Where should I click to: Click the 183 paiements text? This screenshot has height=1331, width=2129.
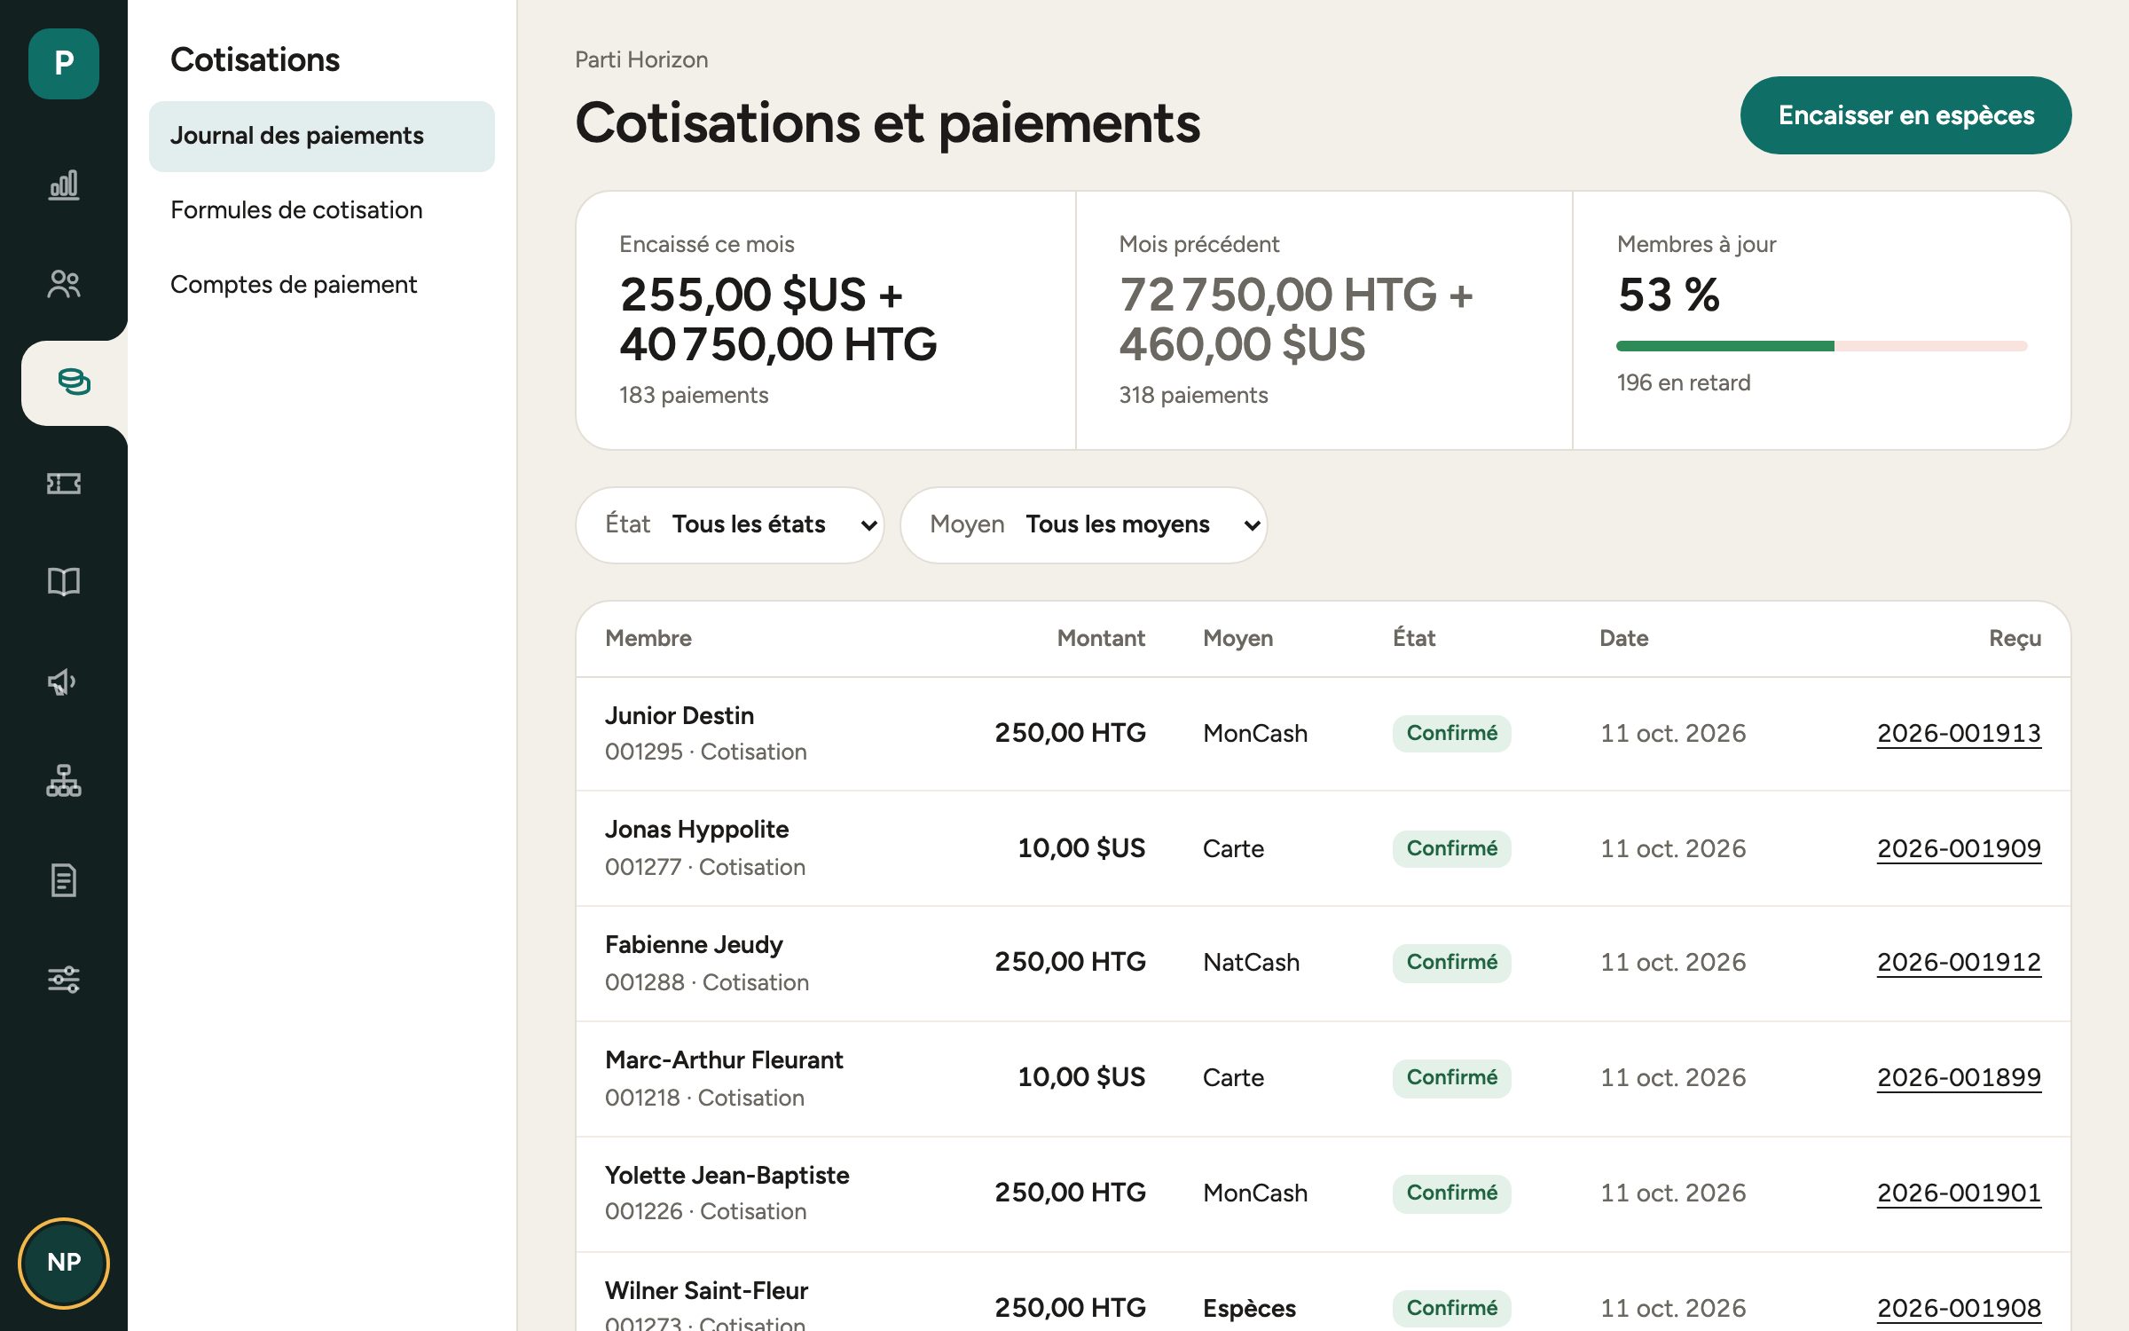pos(694,396)
